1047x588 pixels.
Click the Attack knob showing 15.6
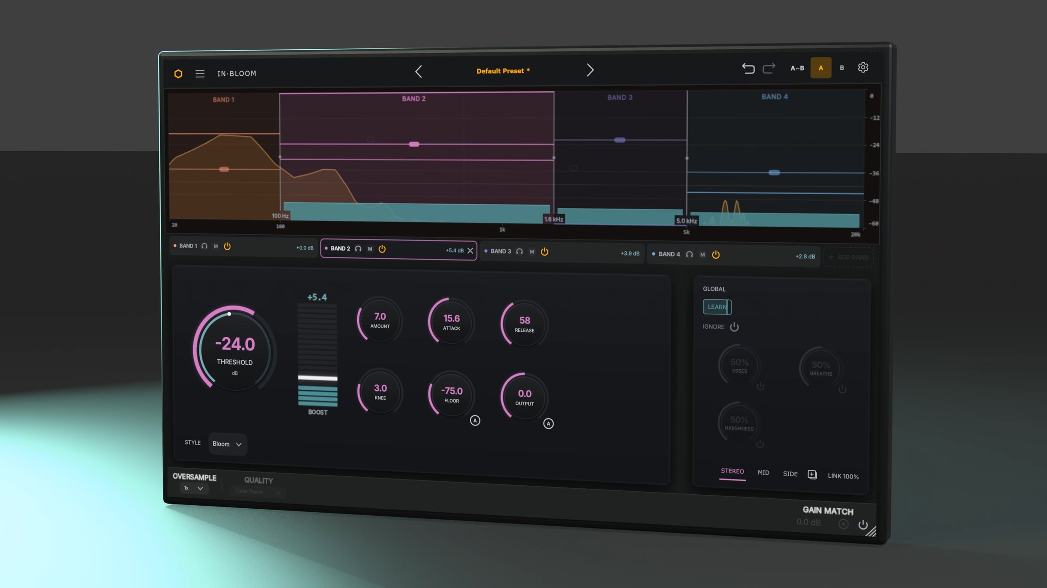point(452,321)
